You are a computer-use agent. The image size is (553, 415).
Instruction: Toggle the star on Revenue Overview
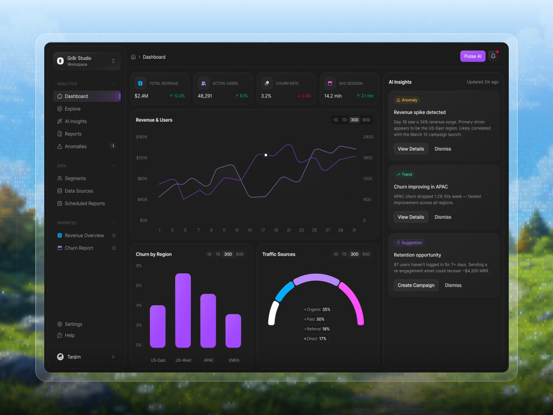coord(113,235)
